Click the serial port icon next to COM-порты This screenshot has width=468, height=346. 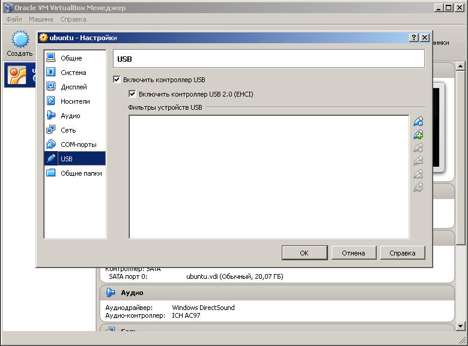(51, 144)
